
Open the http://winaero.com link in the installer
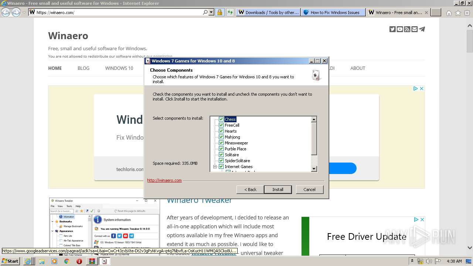click(164, 180)
